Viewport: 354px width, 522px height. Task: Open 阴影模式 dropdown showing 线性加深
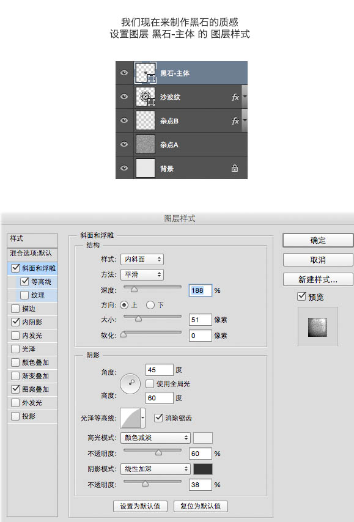(155, 469)
